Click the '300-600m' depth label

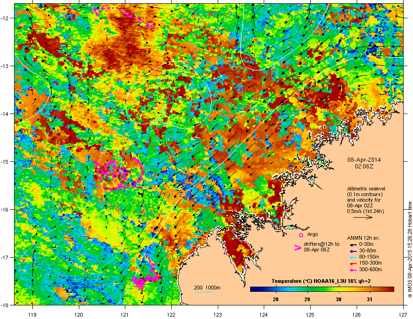click(370, 269)
